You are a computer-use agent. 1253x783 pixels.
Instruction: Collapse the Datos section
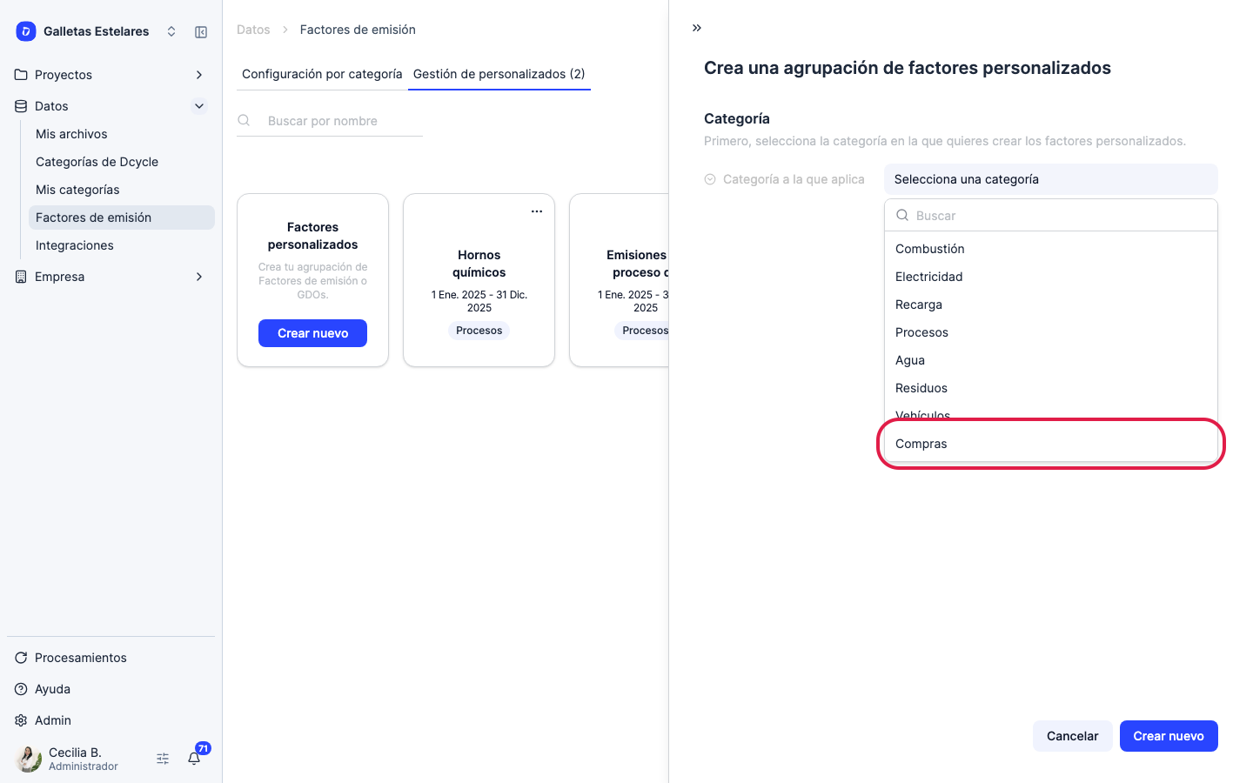pyautogui.click(x=199, y=106)
